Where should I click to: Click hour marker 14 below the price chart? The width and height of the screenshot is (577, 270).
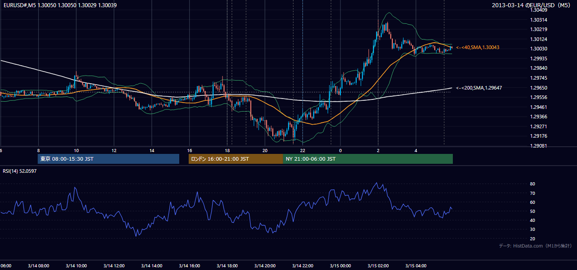tap(152, 150)
